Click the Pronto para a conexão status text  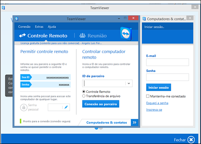(47, 121)
